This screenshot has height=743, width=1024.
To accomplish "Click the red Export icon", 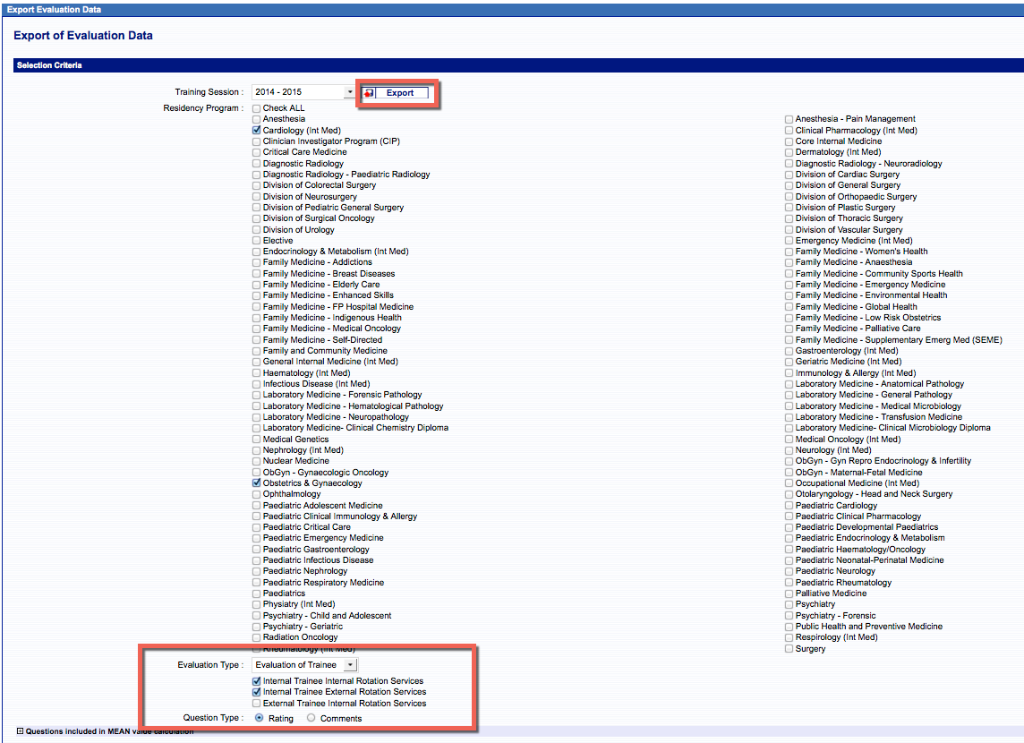I will pos(369,93).
